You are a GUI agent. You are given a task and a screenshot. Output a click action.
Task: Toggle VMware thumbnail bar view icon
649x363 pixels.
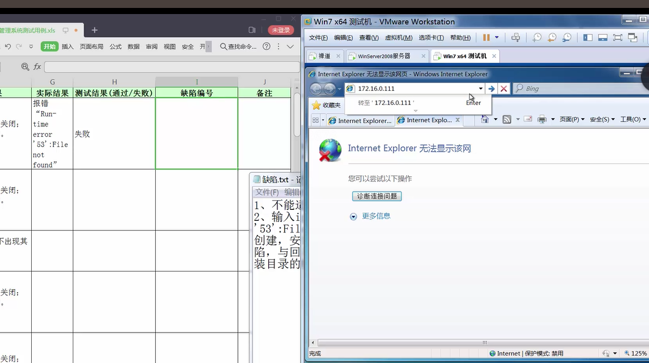tap(603, 38)
